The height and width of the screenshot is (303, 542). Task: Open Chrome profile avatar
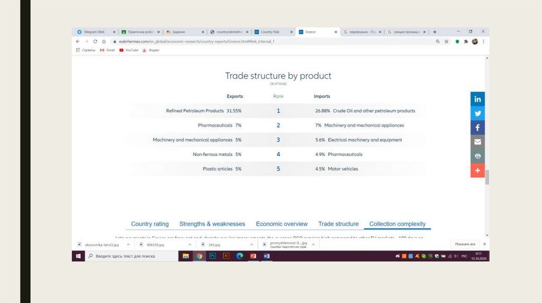[475, 41]
